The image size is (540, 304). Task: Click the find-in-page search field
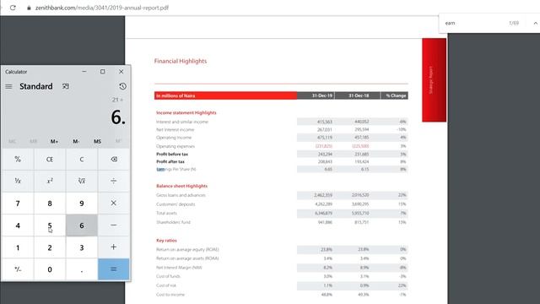click(473, 23)
